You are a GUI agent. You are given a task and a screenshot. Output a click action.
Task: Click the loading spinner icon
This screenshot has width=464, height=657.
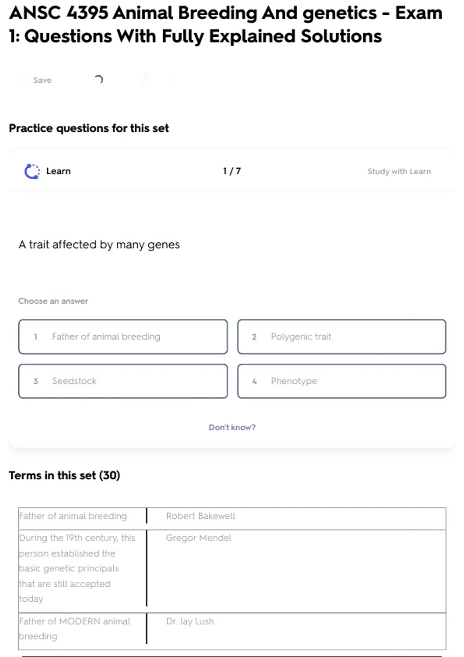click(99, 80)
